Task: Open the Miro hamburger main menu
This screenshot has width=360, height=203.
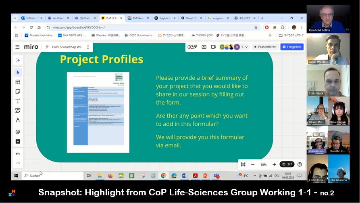Action: (x=17, y=47)
